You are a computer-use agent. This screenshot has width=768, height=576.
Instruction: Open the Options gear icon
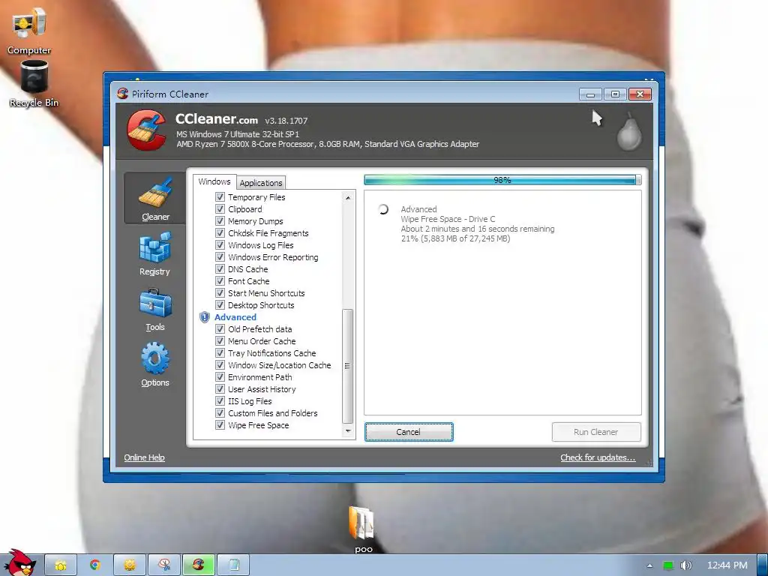click(155, 358)
